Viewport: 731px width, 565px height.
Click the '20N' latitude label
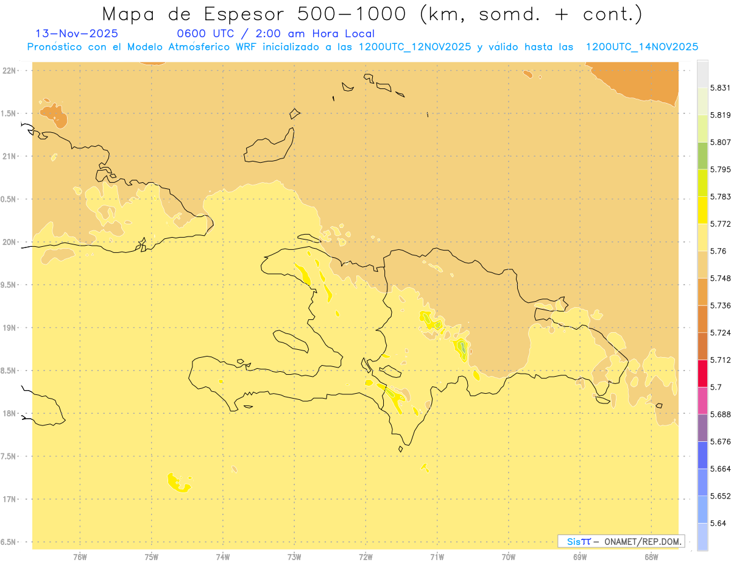coord(9,242)
